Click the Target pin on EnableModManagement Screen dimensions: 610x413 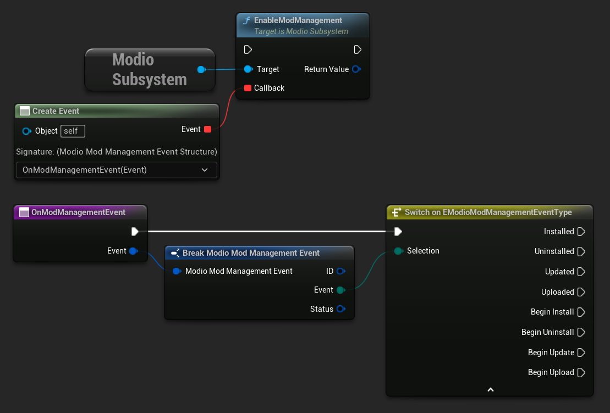pos(248,69)
